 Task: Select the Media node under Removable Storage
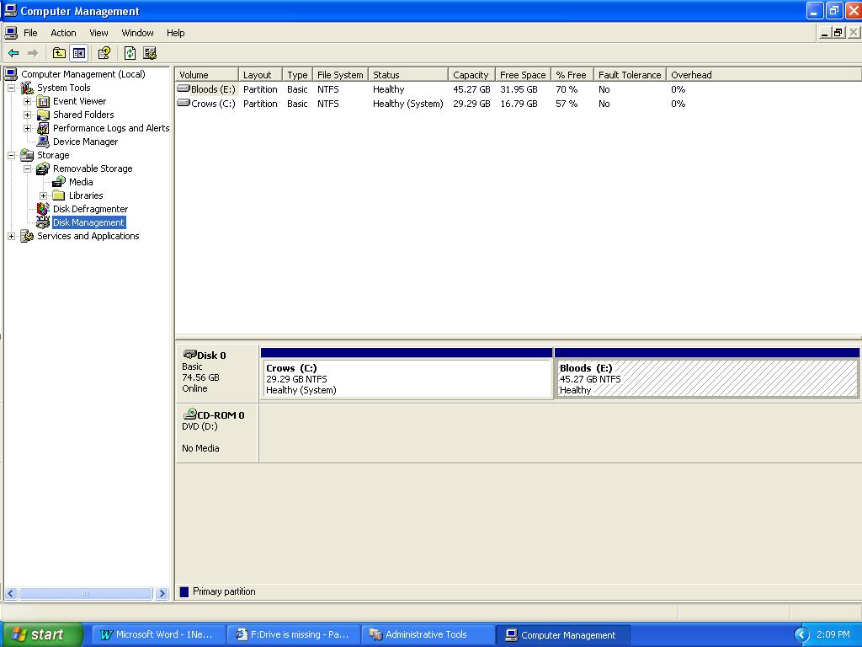point(81,182)
